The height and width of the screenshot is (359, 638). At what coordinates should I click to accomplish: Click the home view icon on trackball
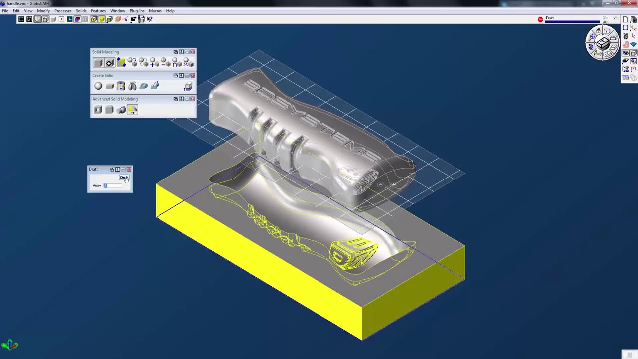(x=598, y=30)
